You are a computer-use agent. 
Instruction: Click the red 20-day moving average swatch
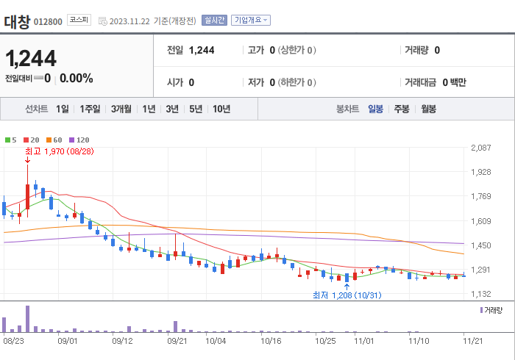26,140
